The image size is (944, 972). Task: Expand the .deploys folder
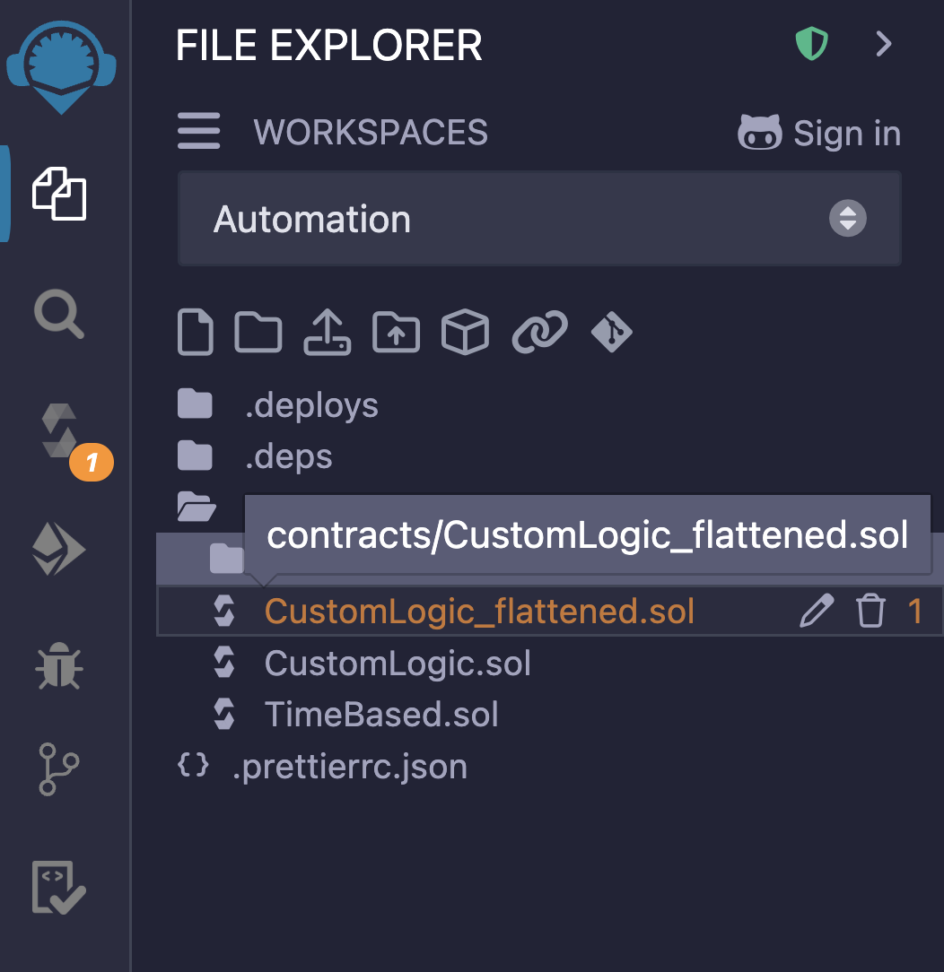tap(311, 405)
